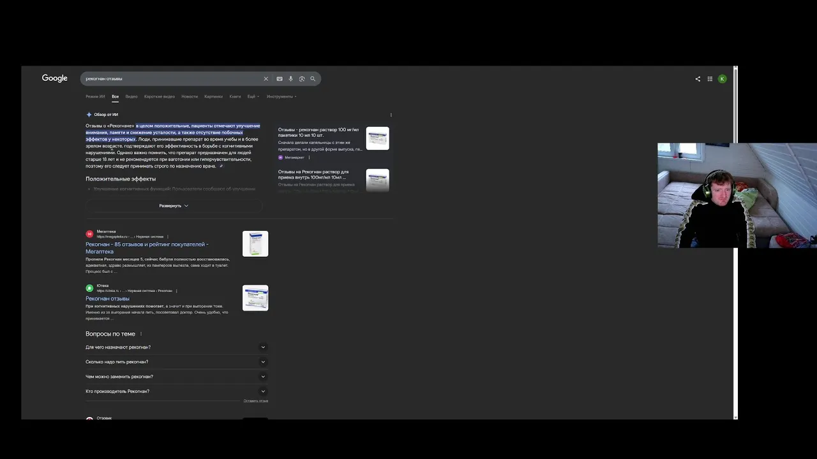Expand AI overview with Развернуть button
The image size is (817, 459).
[x=174, y=206]
